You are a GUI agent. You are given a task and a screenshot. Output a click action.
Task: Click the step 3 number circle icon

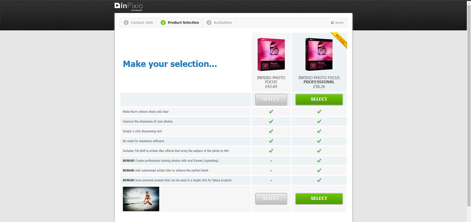click(x=209, y=23)
